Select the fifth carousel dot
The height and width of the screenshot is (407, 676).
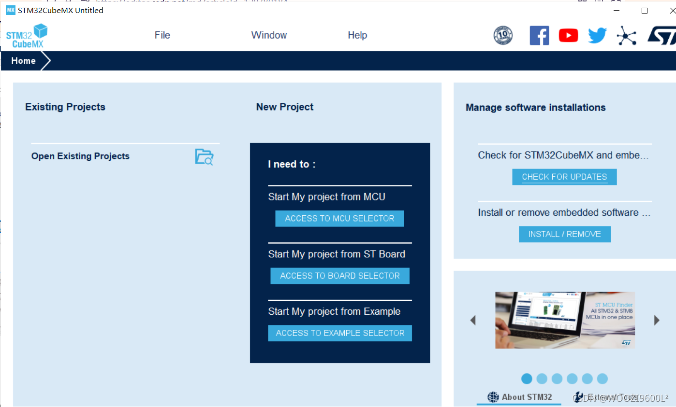click(x=587, y=379)
